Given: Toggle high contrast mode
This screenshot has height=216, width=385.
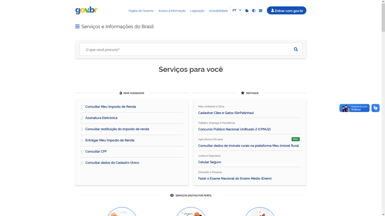Looking at the screenshot, I should coord(254,11).
